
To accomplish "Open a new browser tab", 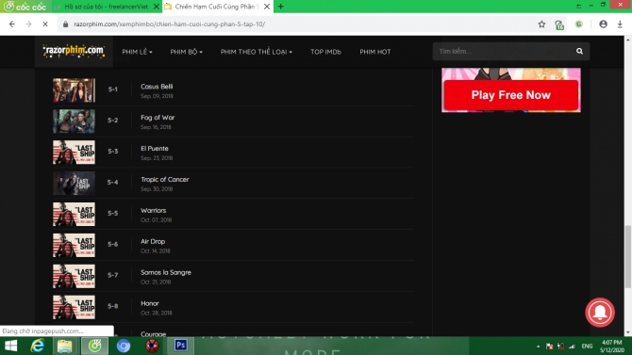I will point(280,7).
